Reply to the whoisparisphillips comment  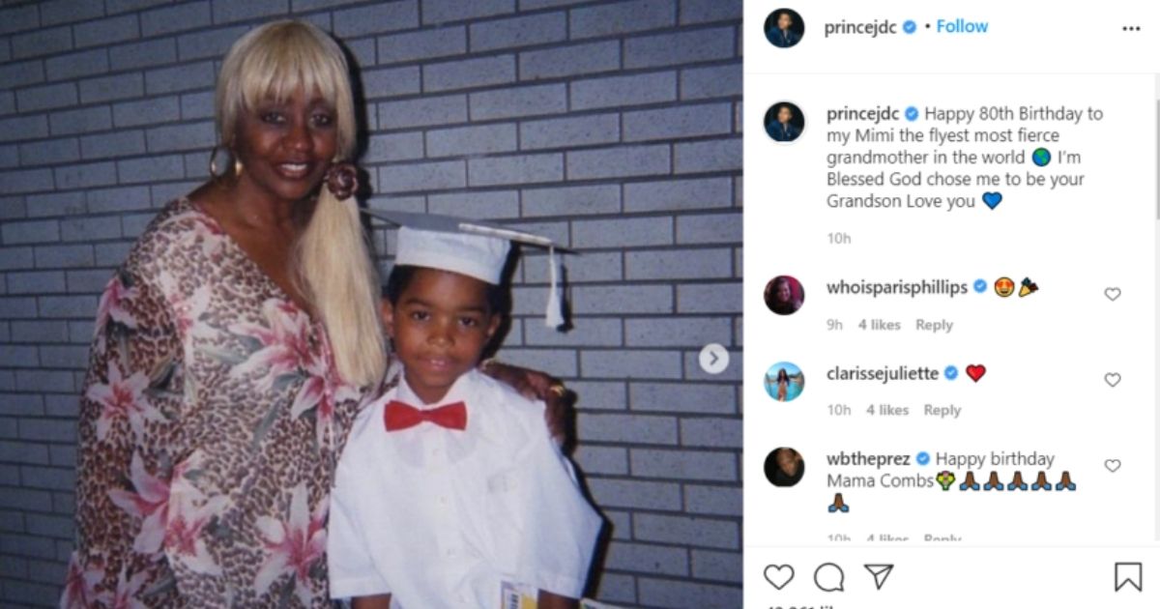click(934, 325)
